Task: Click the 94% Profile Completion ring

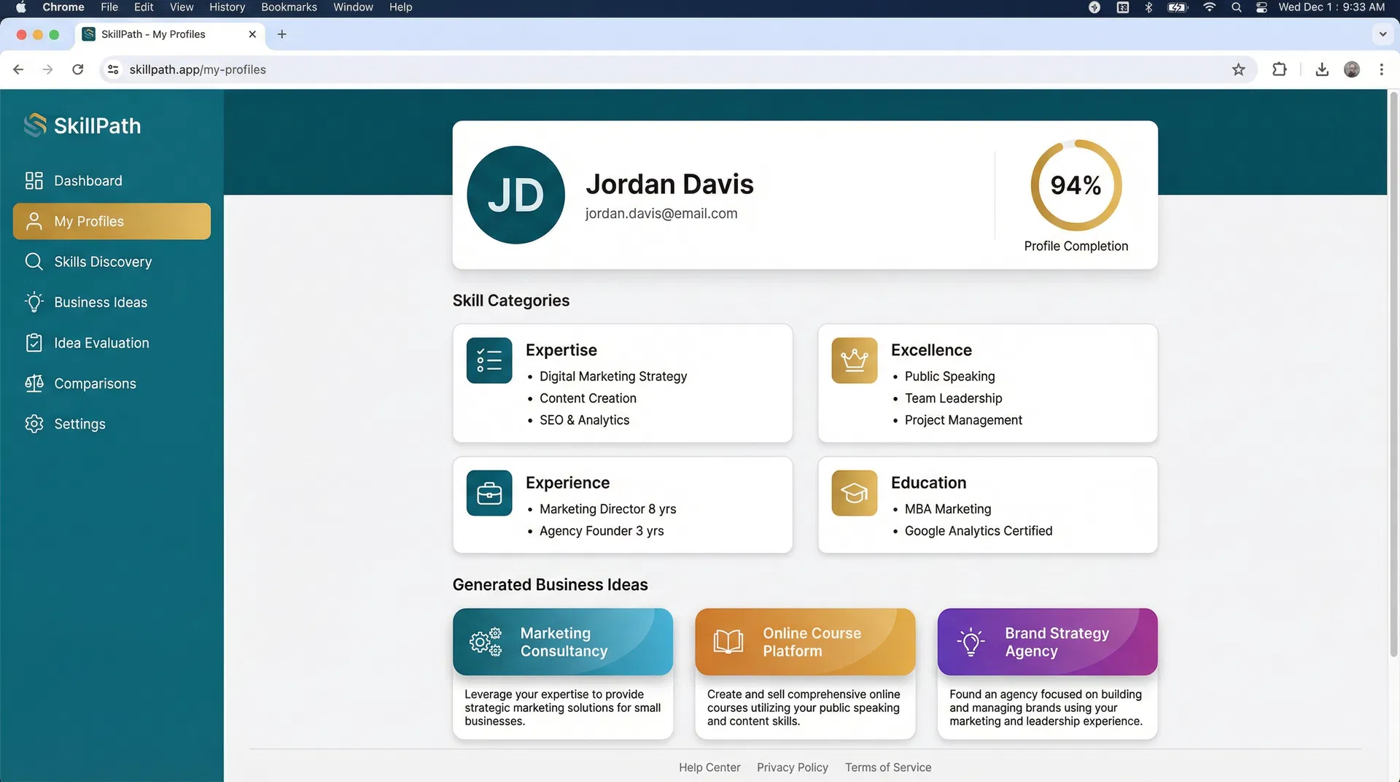Action: coord(1075,186)
